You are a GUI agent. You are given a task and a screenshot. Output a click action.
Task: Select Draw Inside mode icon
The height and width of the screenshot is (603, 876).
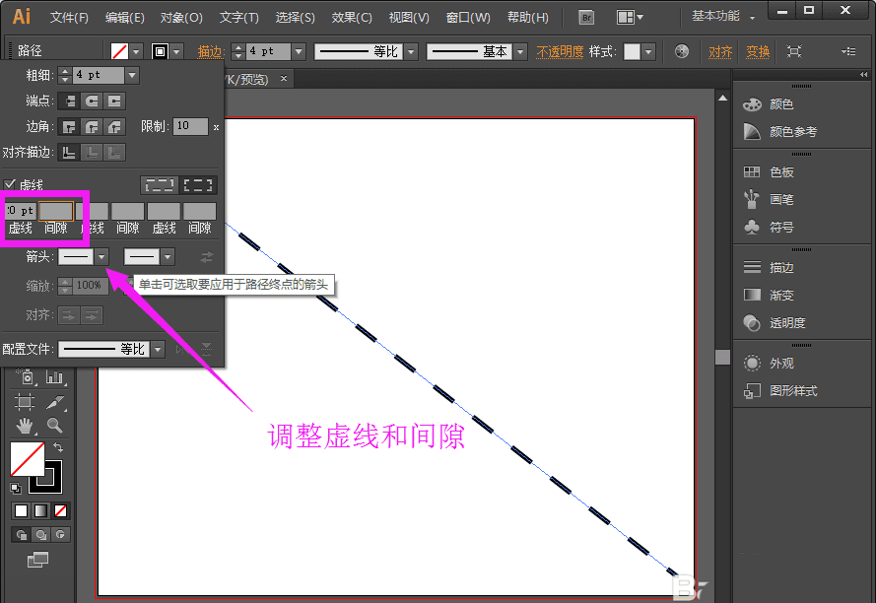pos(60,535)
